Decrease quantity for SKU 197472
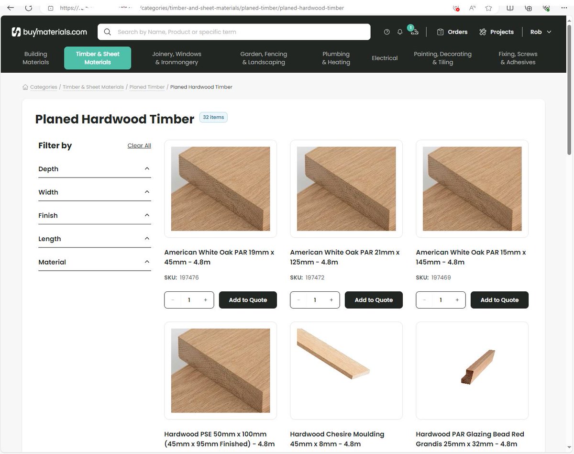This screenshot has width=574, height=454. click(298, 300)
